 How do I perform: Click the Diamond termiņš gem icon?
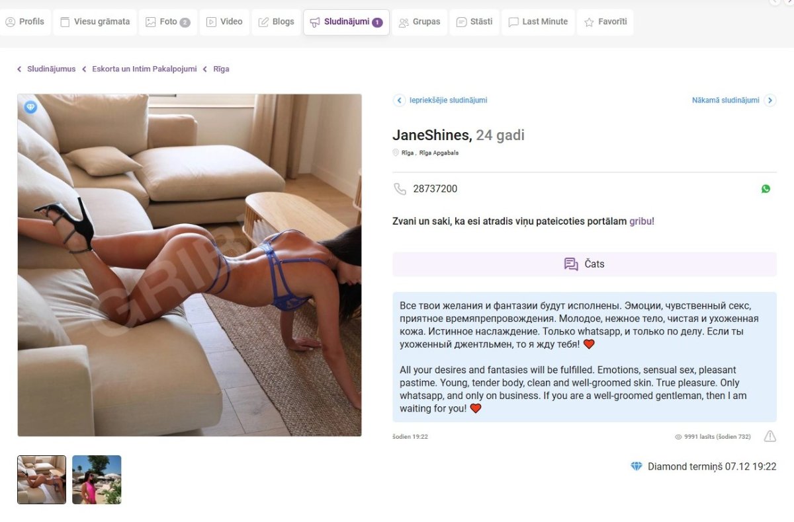coord(637,466)
